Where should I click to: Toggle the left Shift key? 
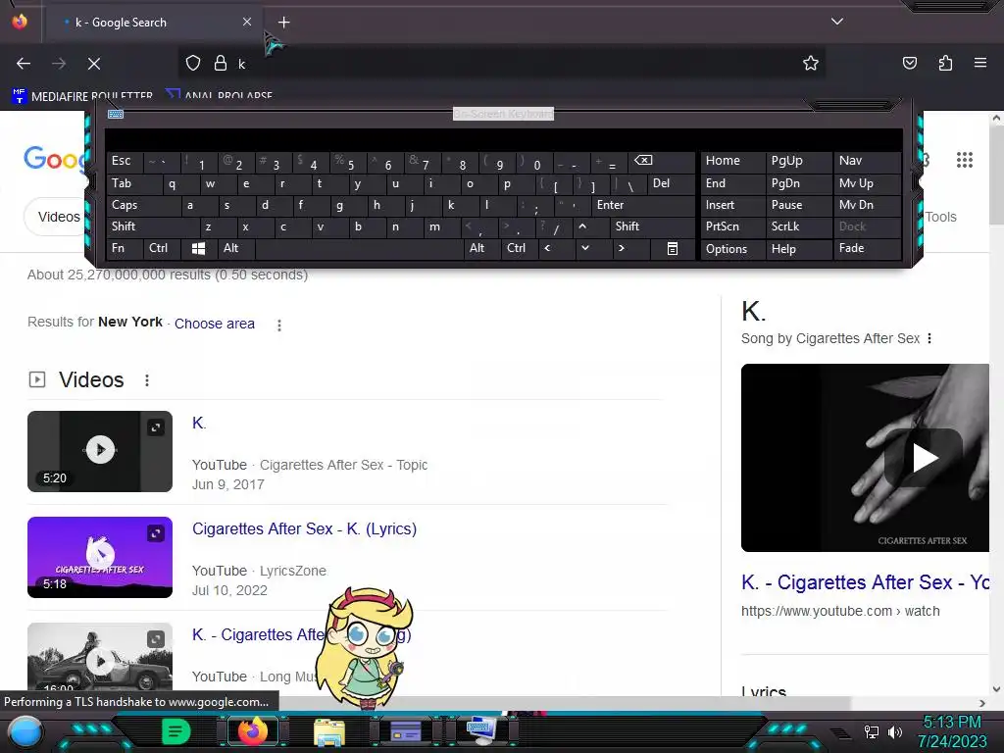click(152, 226)
